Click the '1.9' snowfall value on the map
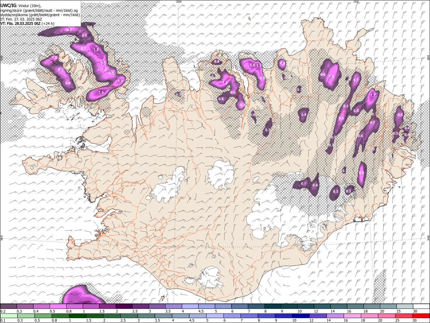The height and width of the screenshot is (323, 430). click(101, 92)
